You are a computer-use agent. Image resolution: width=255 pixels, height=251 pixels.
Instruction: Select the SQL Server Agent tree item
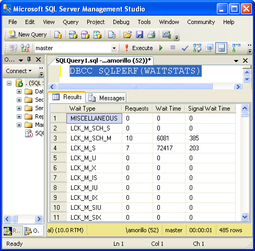point(34,133)
